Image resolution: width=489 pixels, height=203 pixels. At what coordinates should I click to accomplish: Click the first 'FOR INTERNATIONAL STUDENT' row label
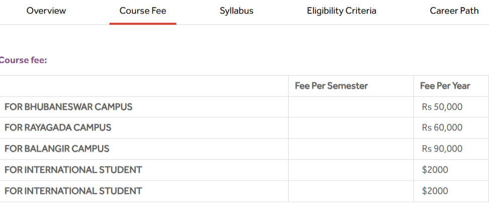73,170
